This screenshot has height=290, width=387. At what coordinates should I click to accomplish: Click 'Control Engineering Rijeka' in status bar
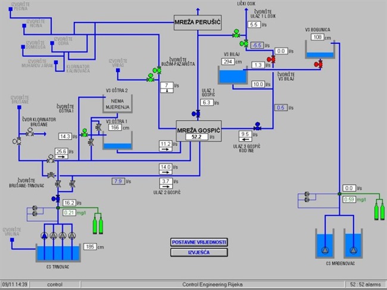point(213,285)
